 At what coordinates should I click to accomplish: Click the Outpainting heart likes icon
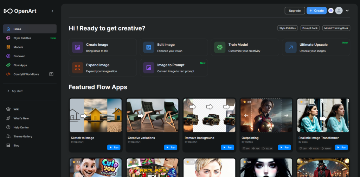[x=244, y=149]
